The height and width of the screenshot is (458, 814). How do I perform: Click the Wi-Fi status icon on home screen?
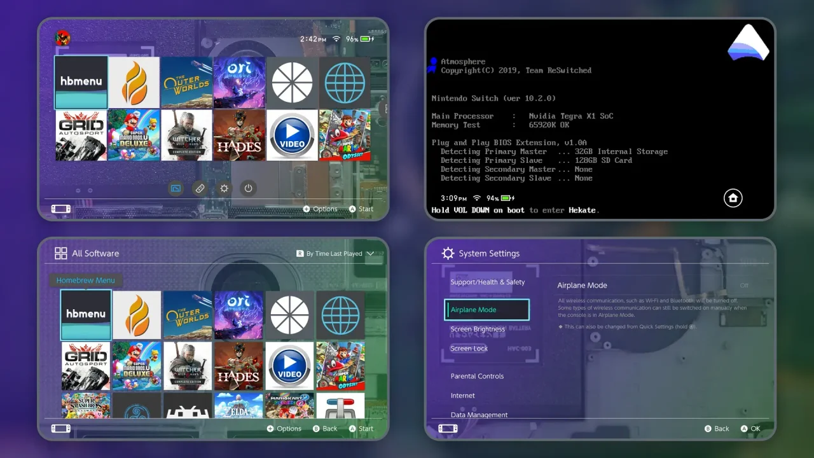[336, 39]
